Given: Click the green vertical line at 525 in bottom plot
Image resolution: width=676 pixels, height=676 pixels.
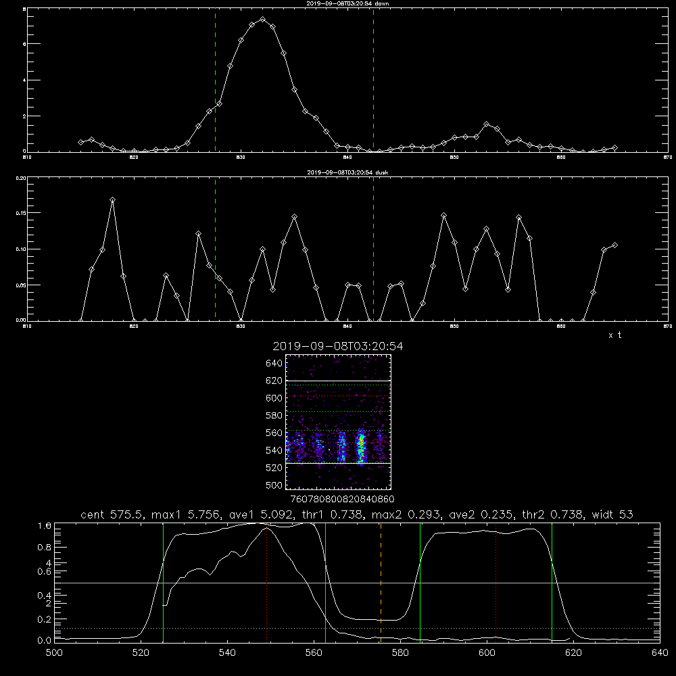Looking at the screenshot, I should pos(163,583).
